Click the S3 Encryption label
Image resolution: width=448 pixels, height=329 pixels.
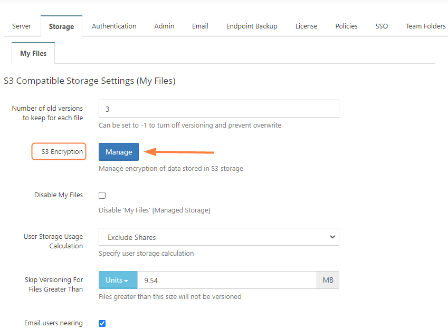(x=62, y=152)
